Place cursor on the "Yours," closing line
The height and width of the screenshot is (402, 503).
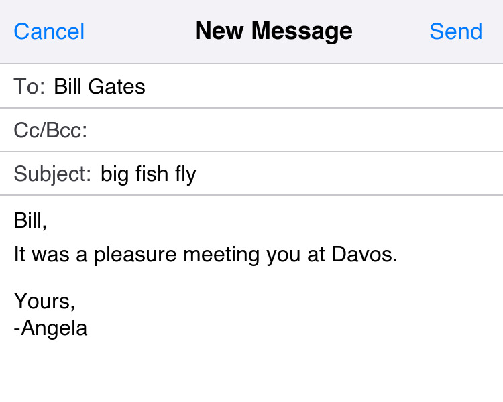[x=44, y=301]
